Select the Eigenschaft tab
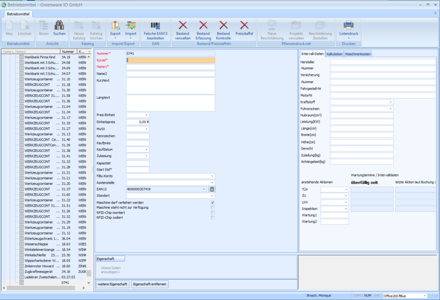The image size is (440, 300). (x=111, y=259)
